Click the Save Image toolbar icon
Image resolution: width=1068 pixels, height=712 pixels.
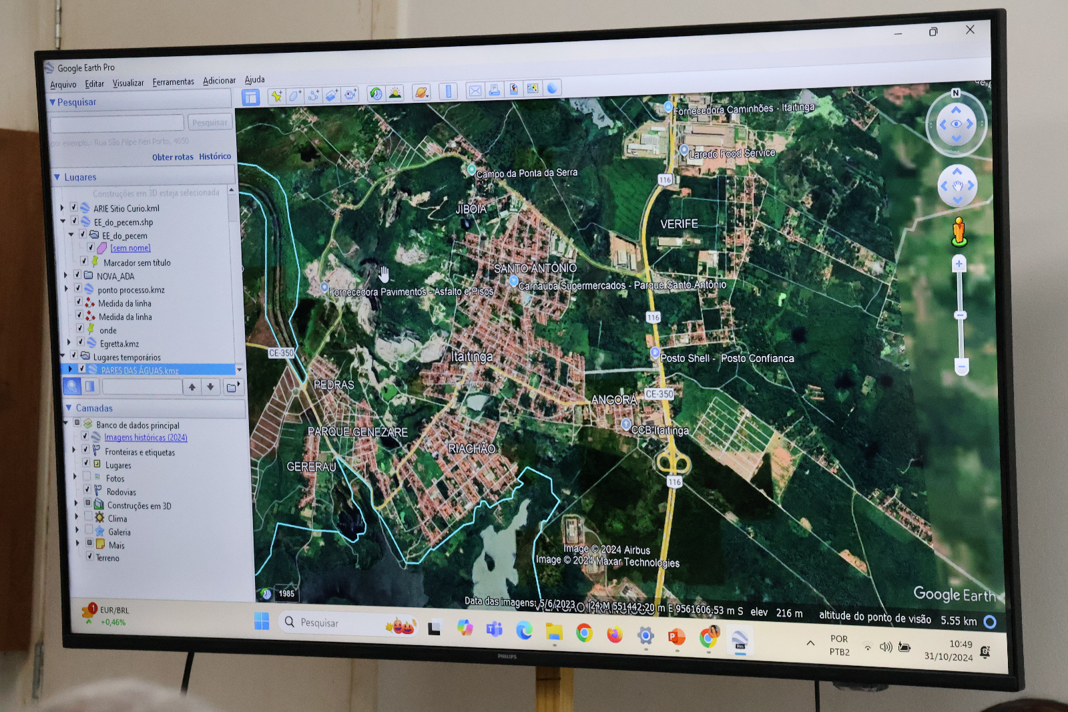[513, 90]
